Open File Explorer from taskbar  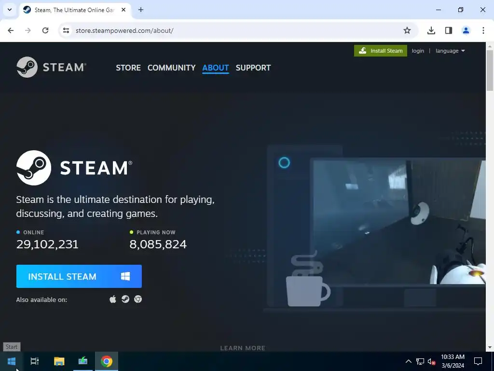click(x=59, y=361)
